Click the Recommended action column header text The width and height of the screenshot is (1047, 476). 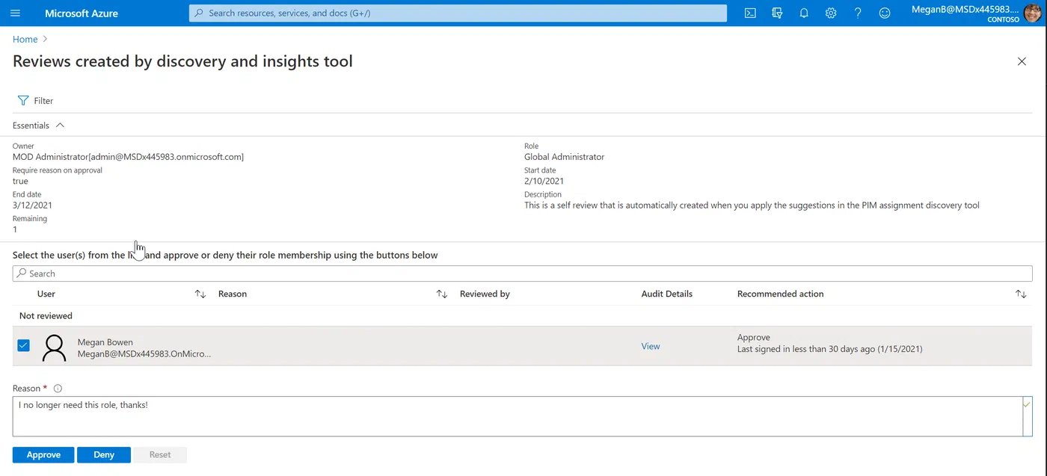tap(780, 294)
